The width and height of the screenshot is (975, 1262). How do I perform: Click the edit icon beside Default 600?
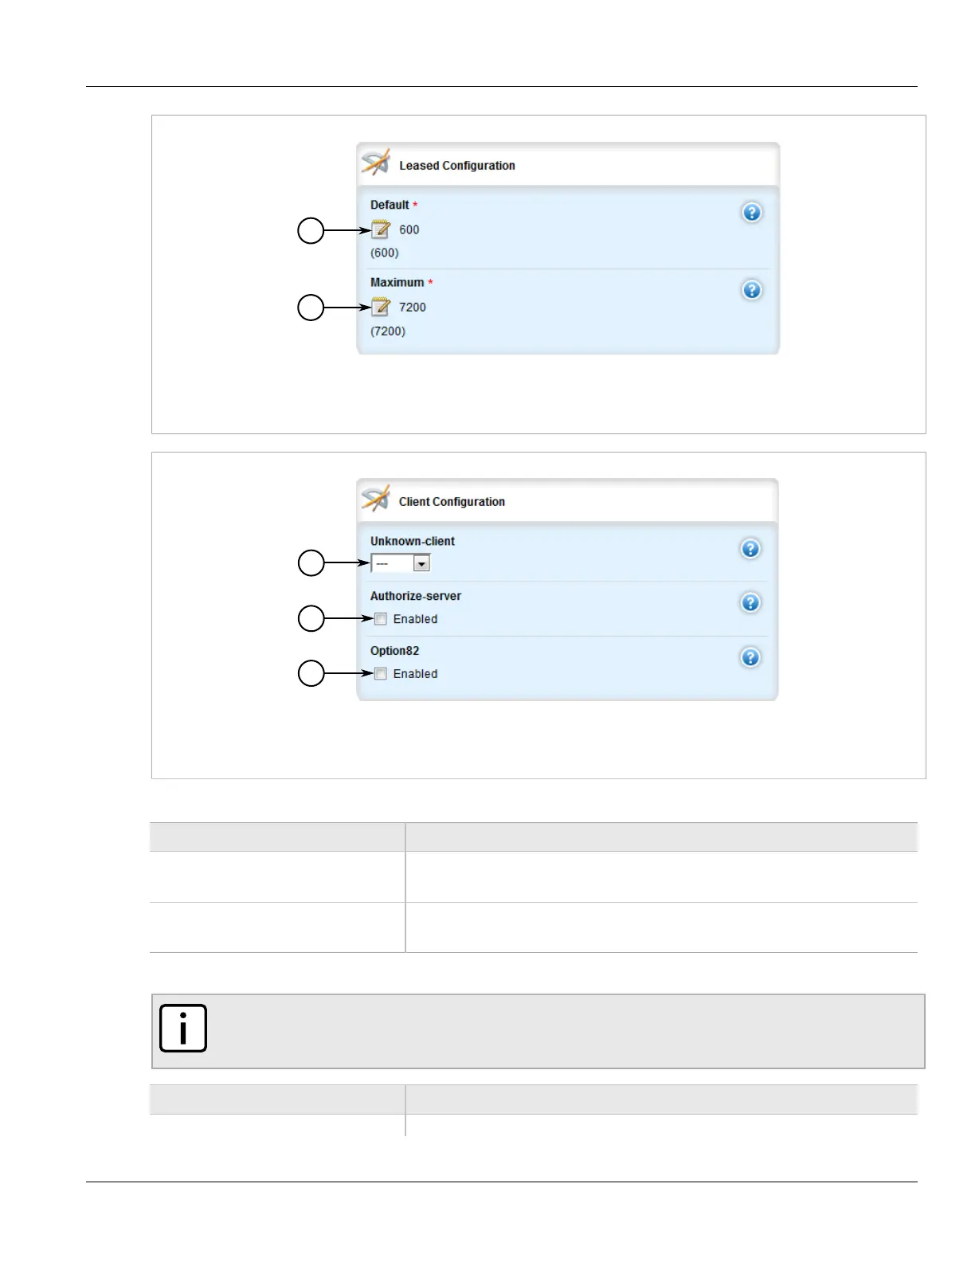pyautogui.click(x=381, y=230)
